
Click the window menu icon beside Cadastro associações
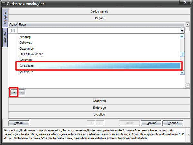click(4, 4)
